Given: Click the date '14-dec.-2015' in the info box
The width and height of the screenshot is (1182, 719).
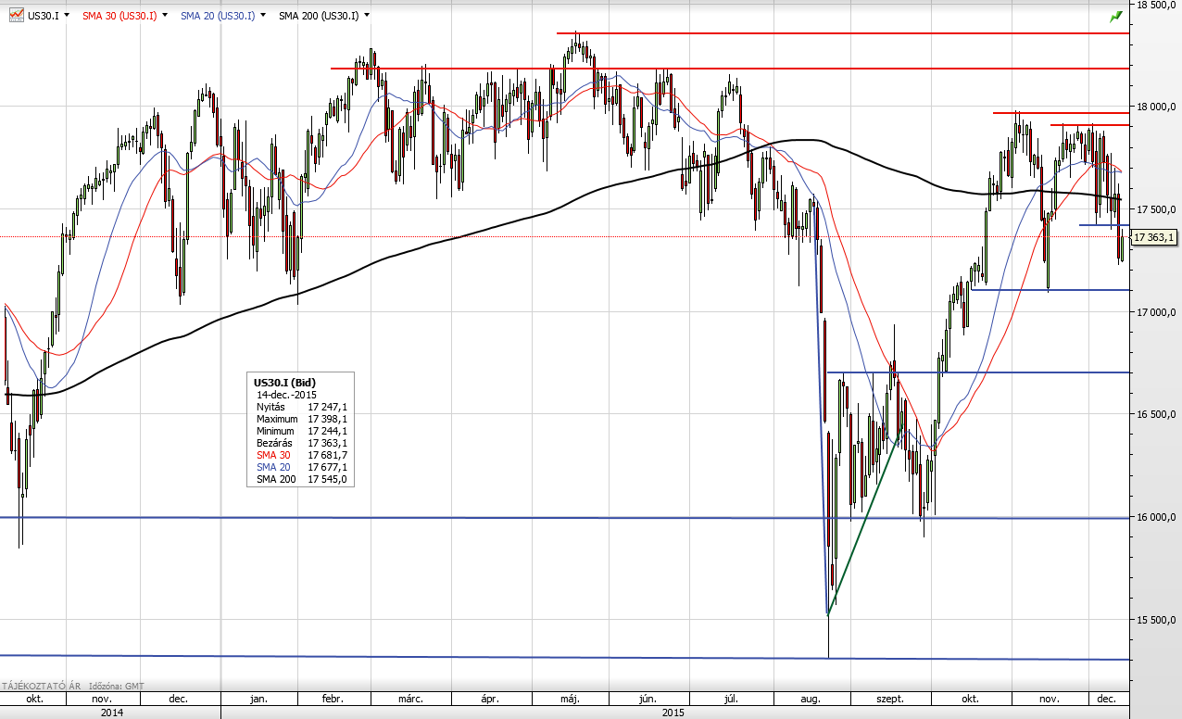Looking at the screenshot, I should [286, 394].
